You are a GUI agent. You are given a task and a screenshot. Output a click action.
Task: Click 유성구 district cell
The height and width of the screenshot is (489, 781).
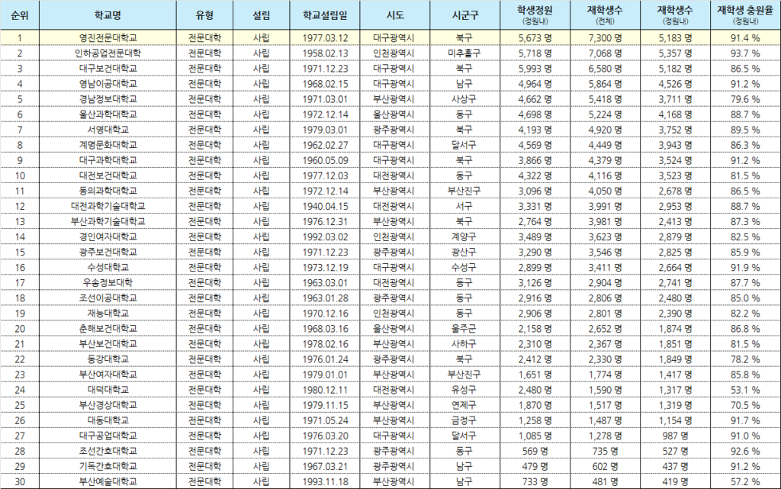click(x=464, y=390)
